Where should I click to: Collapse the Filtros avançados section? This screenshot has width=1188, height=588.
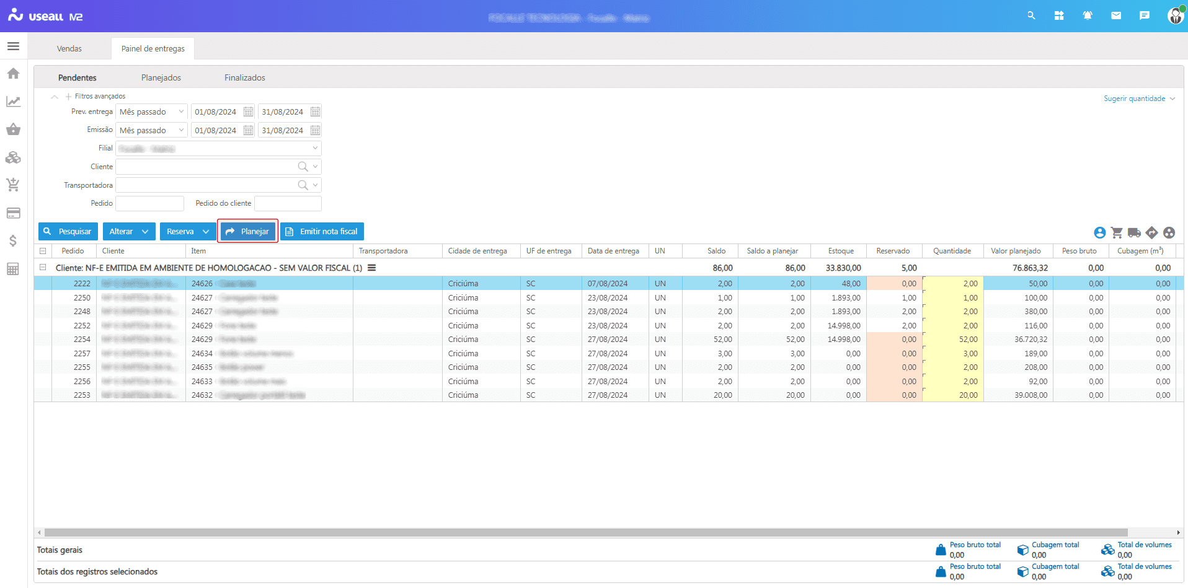click(55, 97)
